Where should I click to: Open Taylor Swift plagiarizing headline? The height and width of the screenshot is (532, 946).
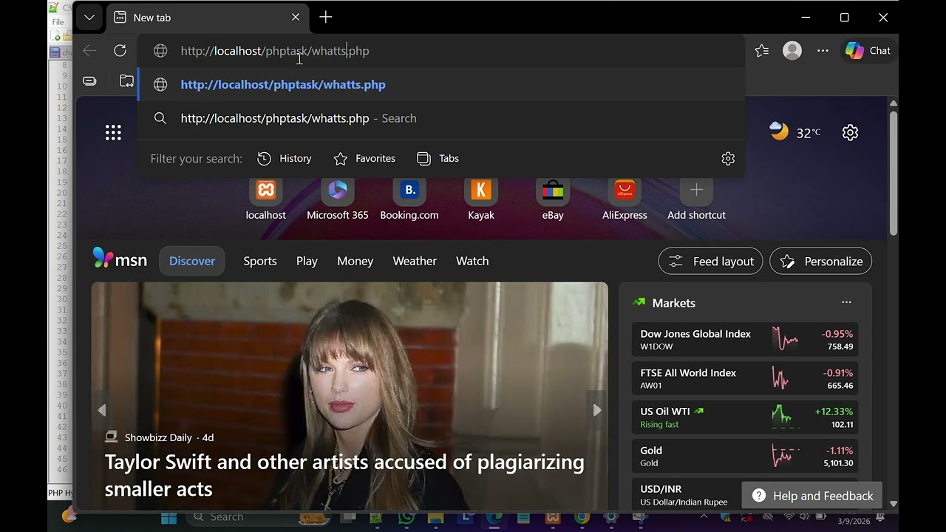(x=344, y=475)
